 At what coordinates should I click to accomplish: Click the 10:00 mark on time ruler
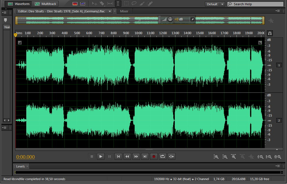pos(138,33)
